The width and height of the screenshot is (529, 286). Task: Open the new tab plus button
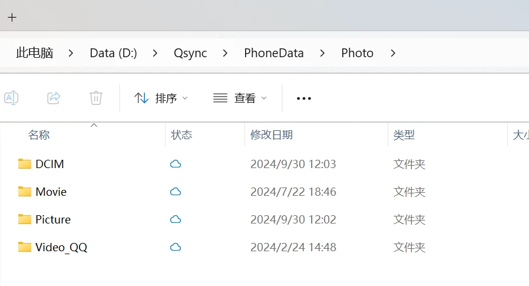(x=12, y=17)
